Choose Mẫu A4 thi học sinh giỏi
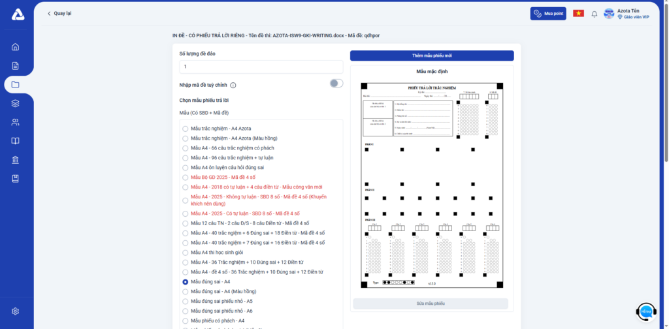The width and height of the screenshot is (669, 329). click(x=186, y=252)
